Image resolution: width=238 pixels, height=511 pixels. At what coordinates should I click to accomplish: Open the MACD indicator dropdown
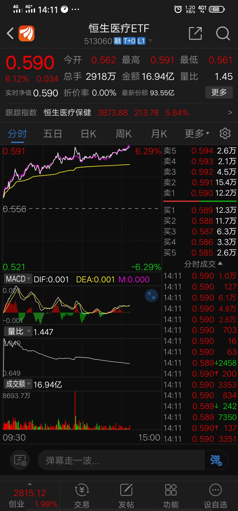coord(18,279)
